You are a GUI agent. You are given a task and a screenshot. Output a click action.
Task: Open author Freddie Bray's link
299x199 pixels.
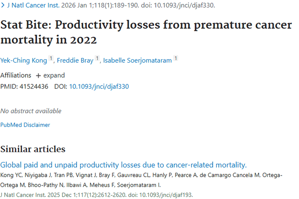pyautogui.click(x=75, y=60)
